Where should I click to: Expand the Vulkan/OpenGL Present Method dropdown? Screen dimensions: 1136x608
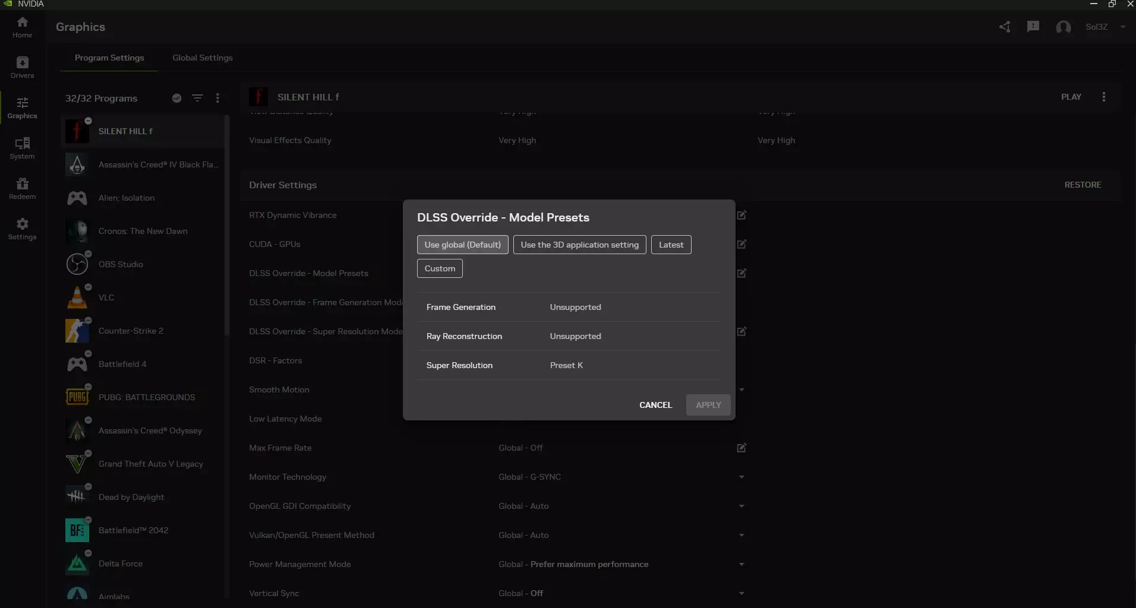click(x=741, y=535)
